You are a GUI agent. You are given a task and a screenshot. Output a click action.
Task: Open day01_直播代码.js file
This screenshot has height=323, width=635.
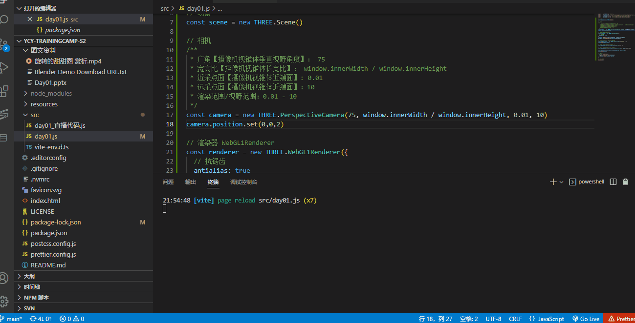tap(84, 125)
